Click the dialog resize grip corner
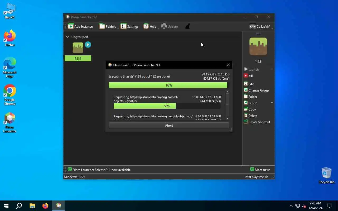 (231, 130)
